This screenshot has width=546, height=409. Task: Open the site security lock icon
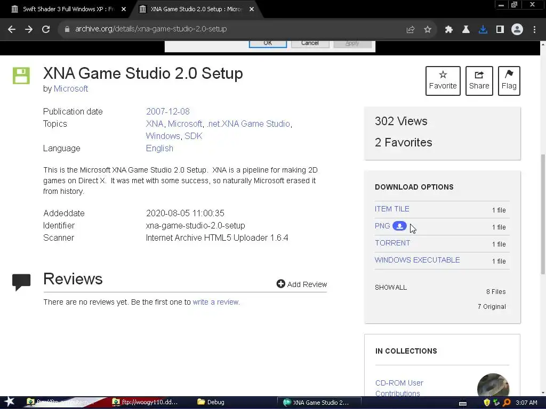(67, 29)
